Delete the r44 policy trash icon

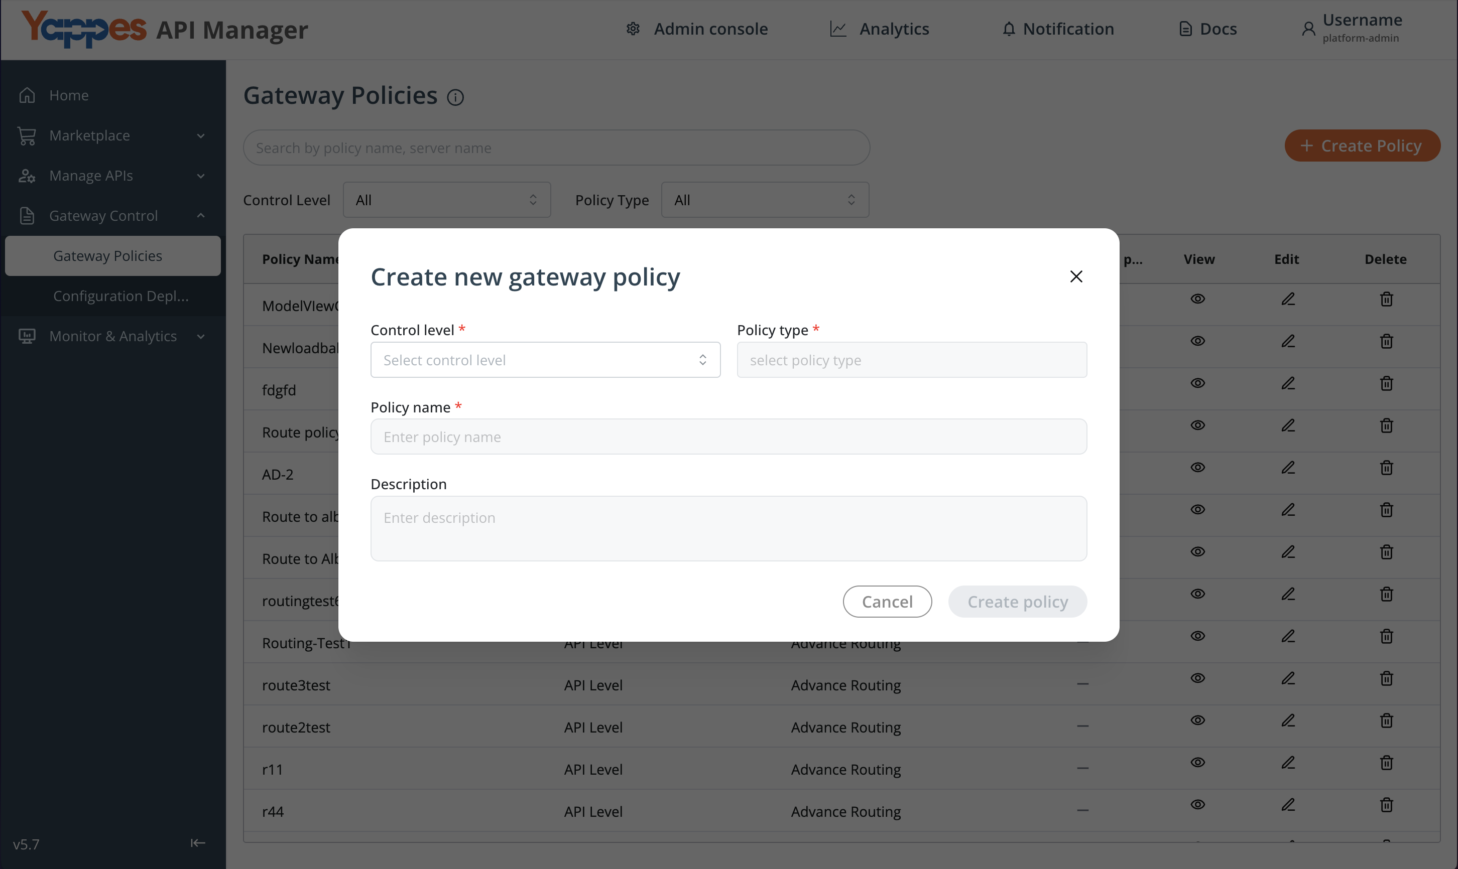point(1386,805)
